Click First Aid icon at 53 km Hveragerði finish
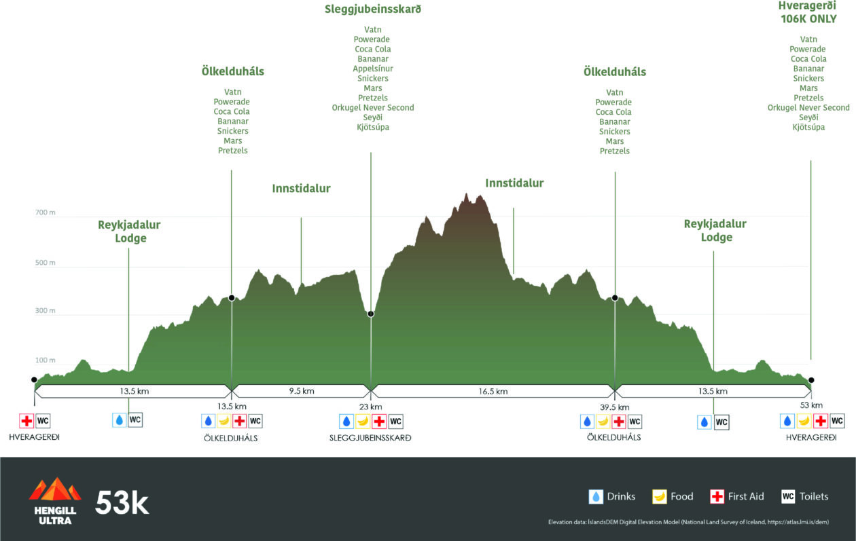 pos(821,421)
